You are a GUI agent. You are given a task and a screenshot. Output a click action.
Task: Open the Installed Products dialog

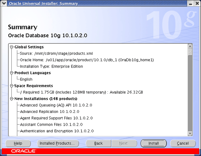(57, 143)
